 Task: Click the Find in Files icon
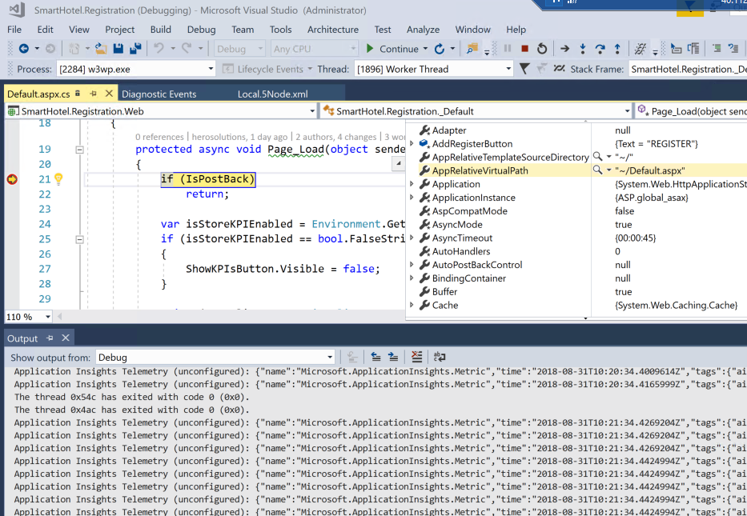[472, 49]
